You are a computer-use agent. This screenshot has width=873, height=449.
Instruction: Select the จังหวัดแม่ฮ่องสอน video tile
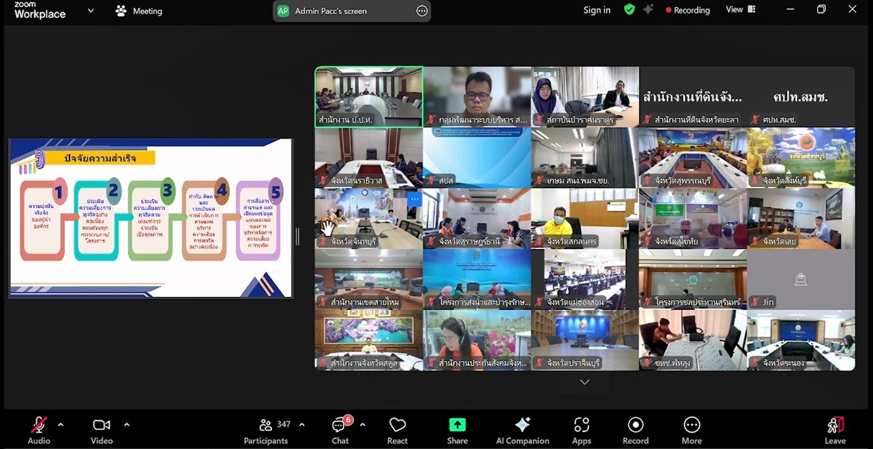click(585, 279)
